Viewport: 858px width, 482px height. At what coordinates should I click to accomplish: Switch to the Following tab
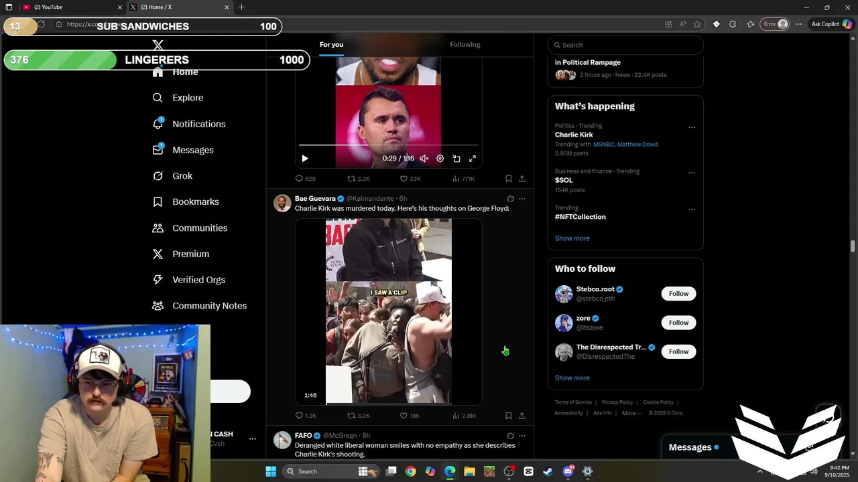click(465, 45)
